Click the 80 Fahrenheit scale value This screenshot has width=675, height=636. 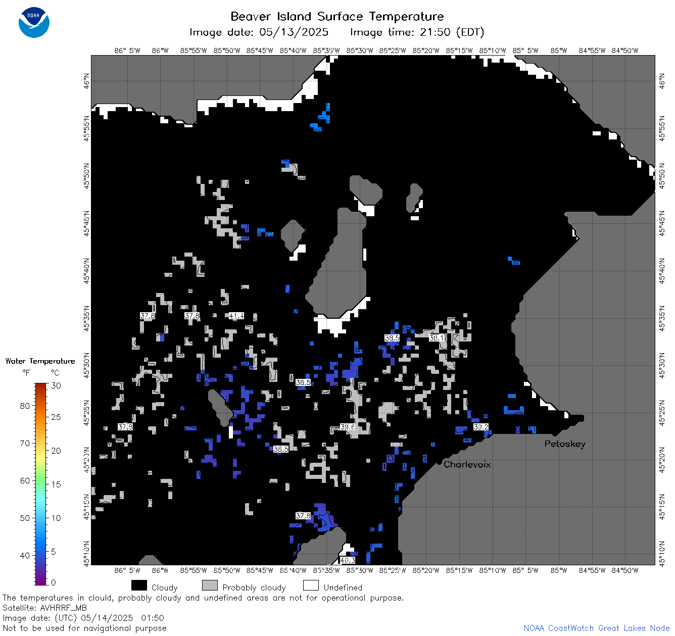pos(25,406)
